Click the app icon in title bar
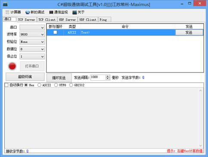Screen dimensions: 208x157 coord(5,4)
